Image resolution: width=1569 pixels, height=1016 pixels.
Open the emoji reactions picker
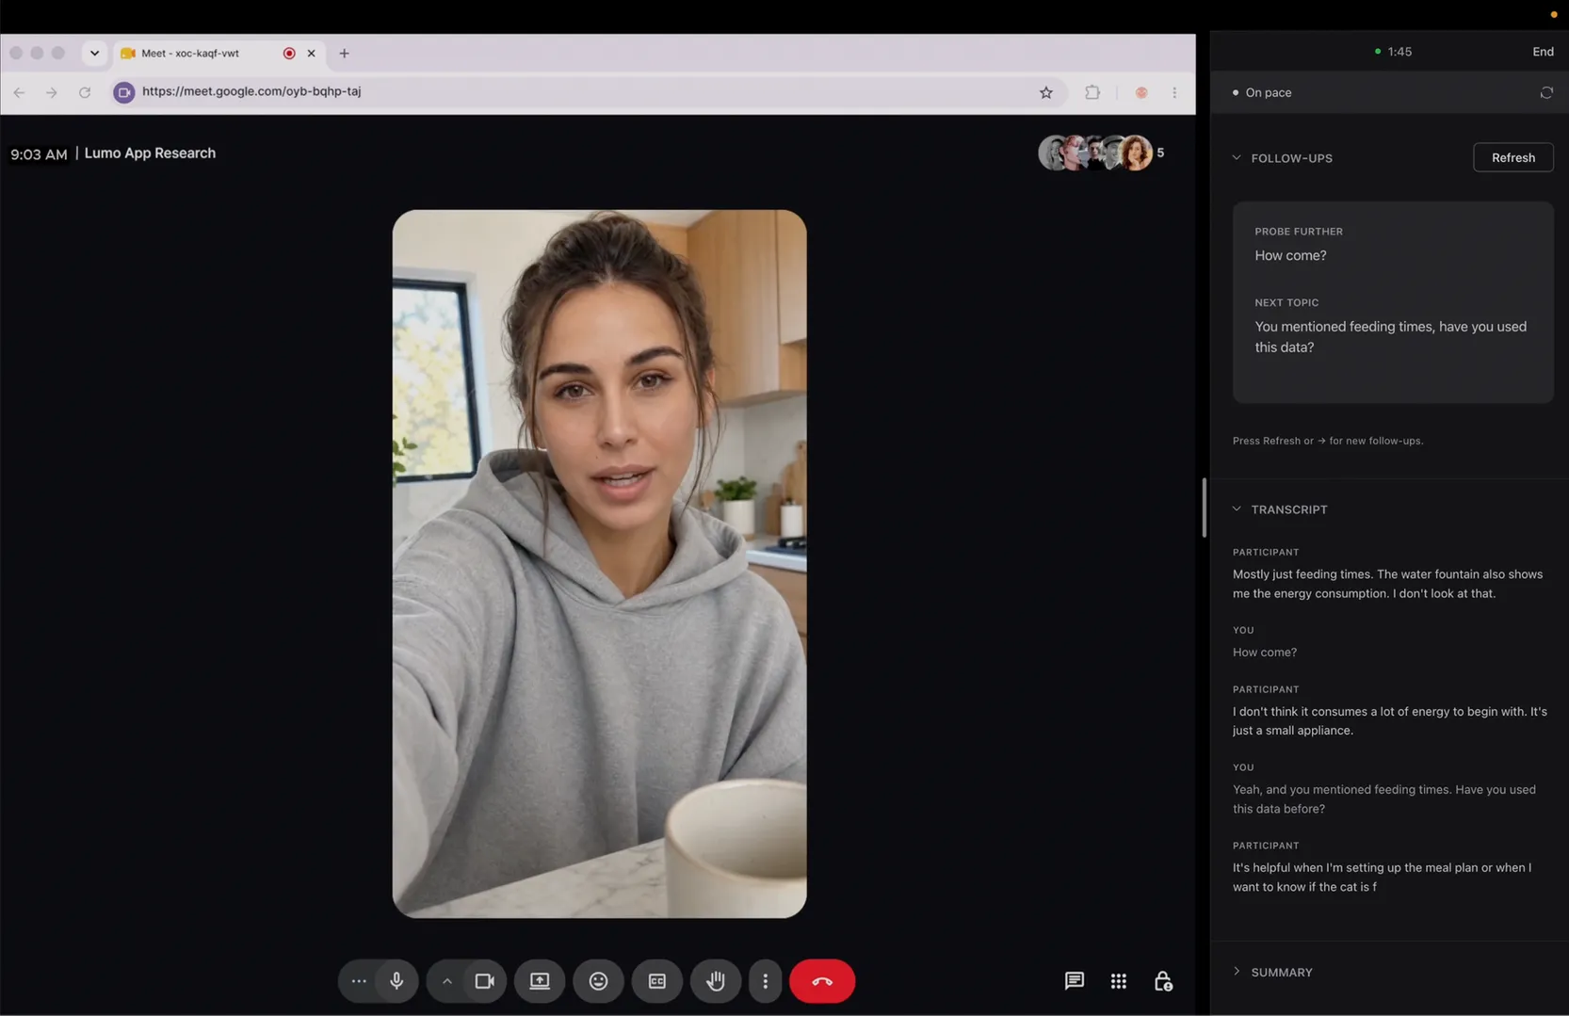[x=598, y=981]
